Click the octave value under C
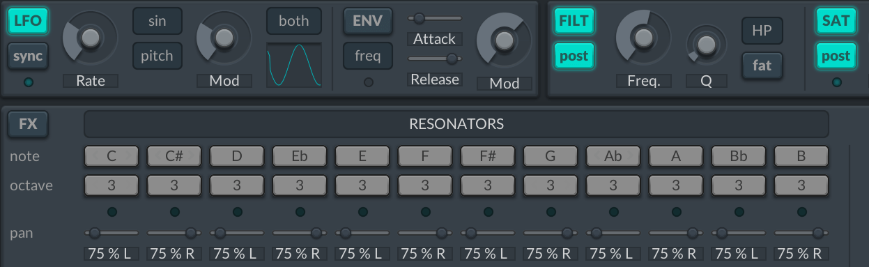The width and height of the screenshot is (869, 267). tap(111, 186)
